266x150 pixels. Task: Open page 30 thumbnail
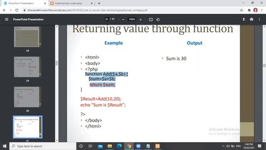27,97
